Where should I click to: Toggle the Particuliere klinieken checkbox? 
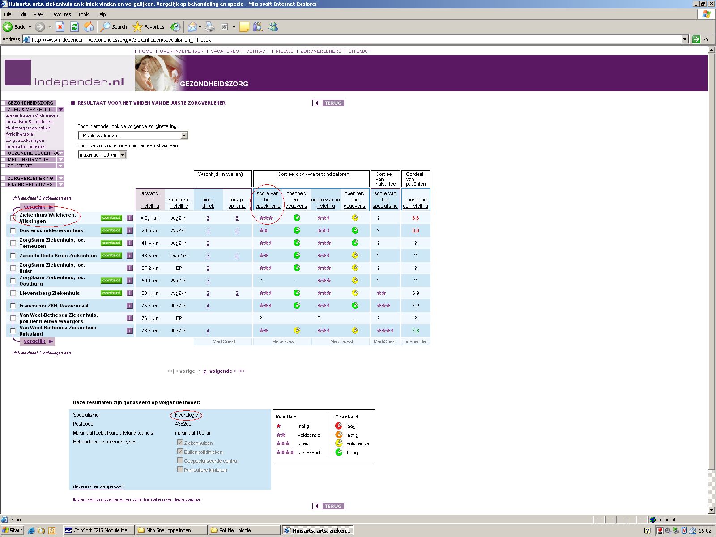180,469
